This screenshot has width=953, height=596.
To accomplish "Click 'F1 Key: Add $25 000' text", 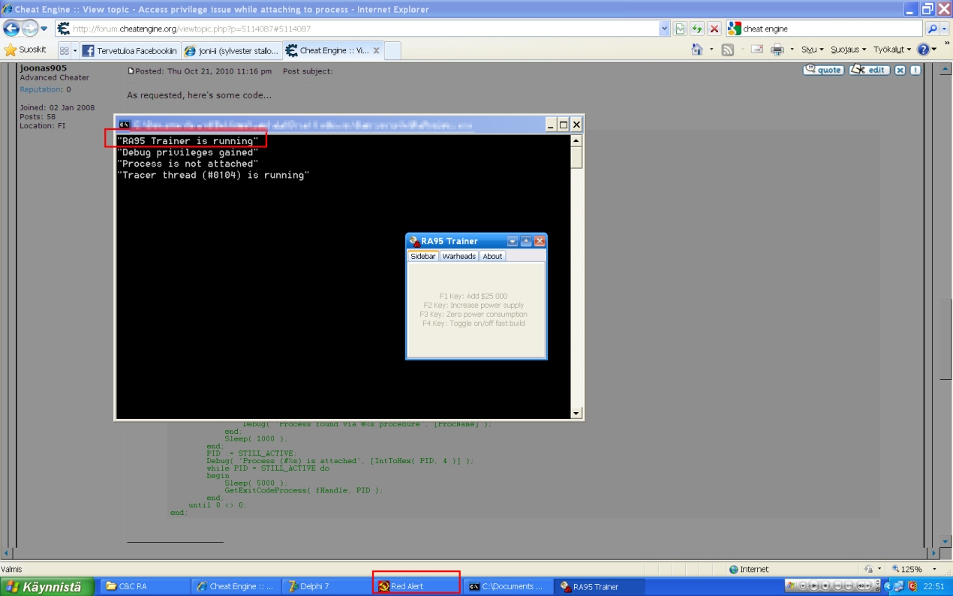I will (x=473, y=296).
